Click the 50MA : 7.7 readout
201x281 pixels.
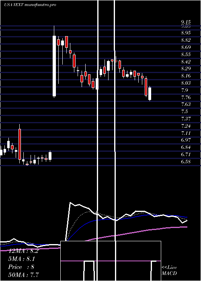(24, 275)
